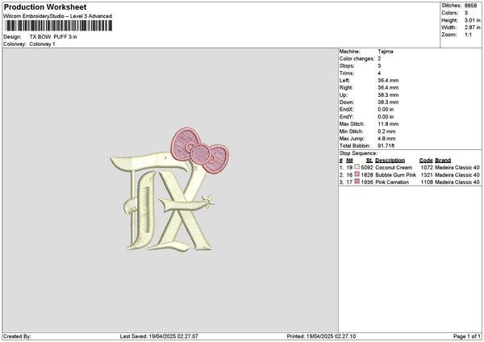Viewport: 484px width, 342px height.
Task: Click the barcode under the worksheet title
Action: click(x=59, y=26)
